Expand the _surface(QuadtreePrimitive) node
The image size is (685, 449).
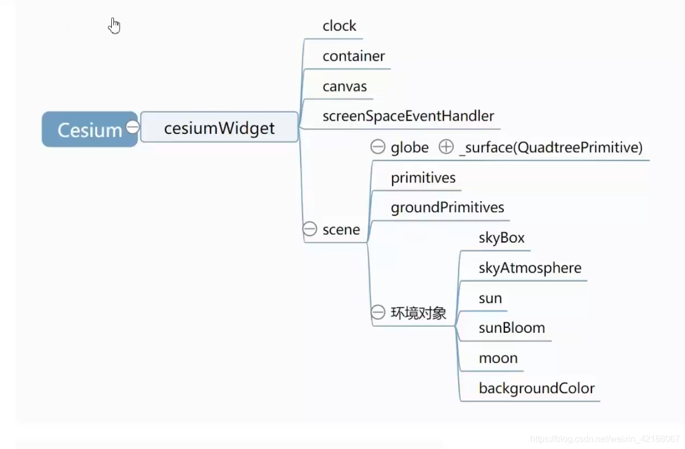tap(446, 147)
